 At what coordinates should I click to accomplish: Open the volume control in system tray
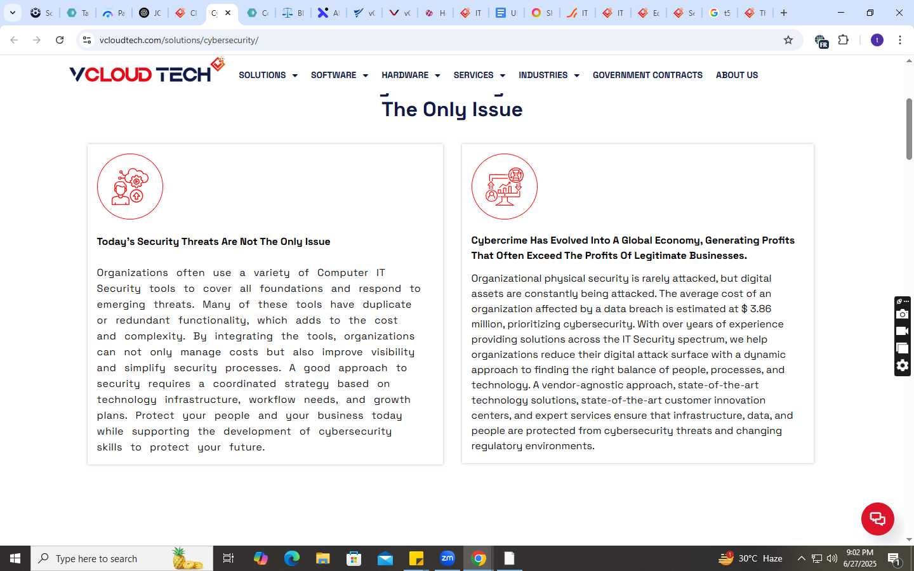click(x=832, y=558)
